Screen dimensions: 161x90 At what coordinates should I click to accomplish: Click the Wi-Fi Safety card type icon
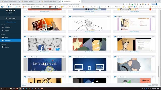tap(25, 77)
